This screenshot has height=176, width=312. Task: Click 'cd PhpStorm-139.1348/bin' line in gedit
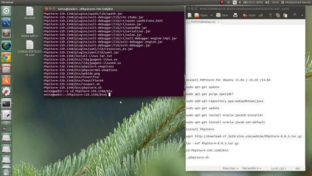click(x=207, y=151)
